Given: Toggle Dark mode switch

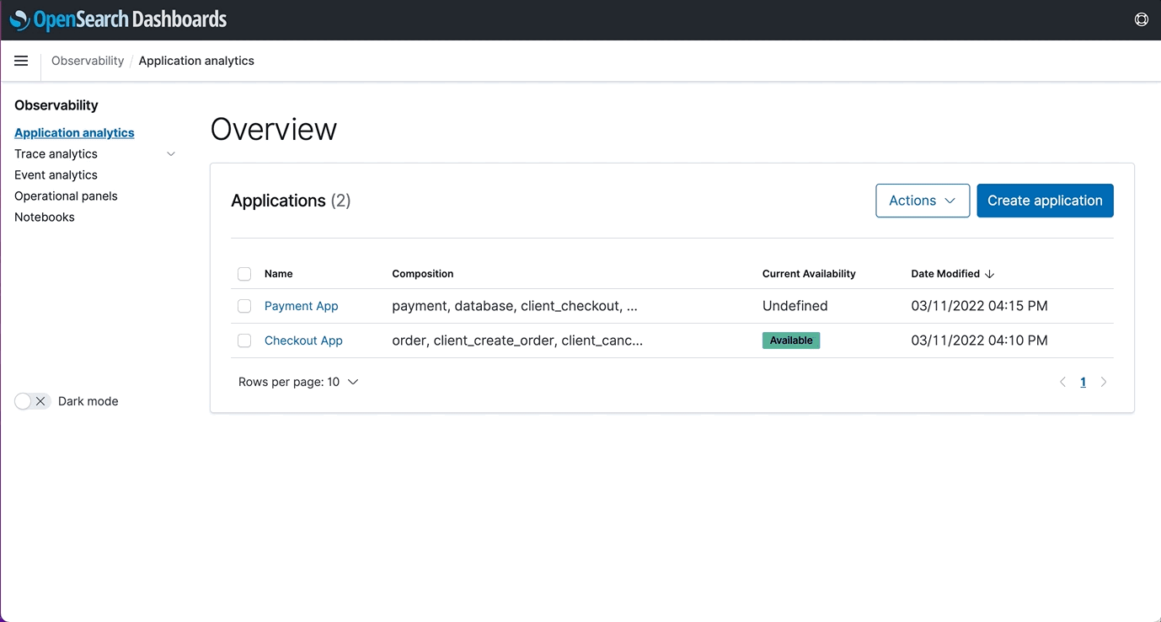Looking at the screenshot, I should tap(33, 401).
